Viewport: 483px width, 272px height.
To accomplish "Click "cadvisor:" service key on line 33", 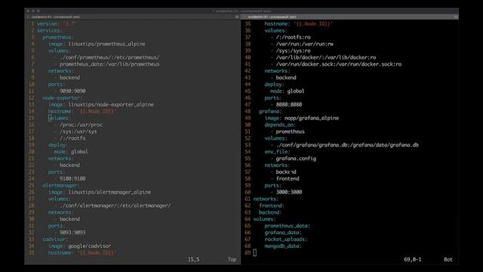I will [55, 240].
